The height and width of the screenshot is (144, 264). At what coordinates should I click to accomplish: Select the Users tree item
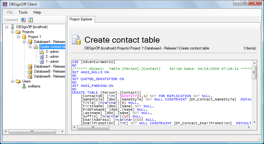coord(26,81)
